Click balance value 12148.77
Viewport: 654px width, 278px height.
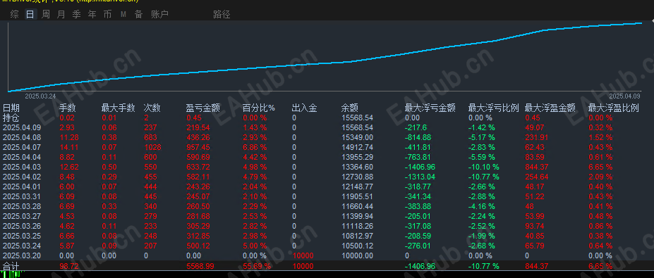357,187
